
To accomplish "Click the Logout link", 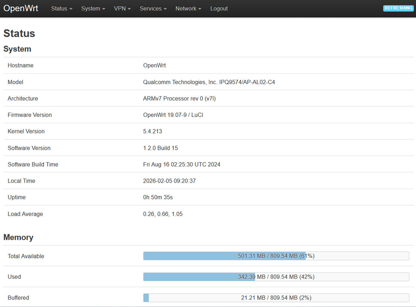I will 219,8.
